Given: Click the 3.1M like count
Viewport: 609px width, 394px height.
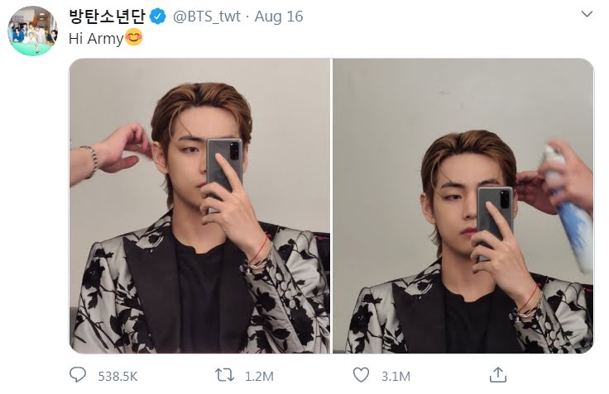Looking at the screenshot, I should tap(396, 377).
